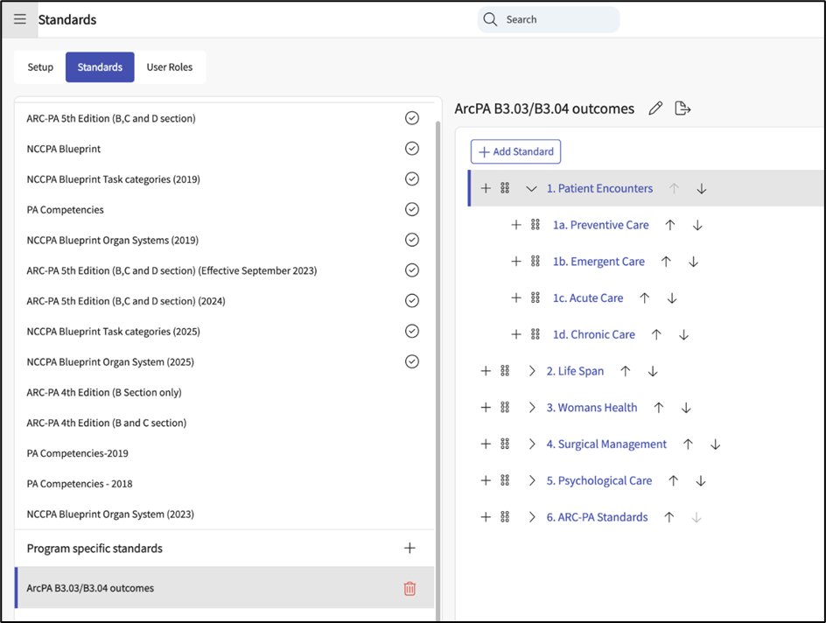Image resolution: width=826 pixels, height=623 pixels.
Task: Toggle checkmark for PA Competencies
Action: [412, 210]
